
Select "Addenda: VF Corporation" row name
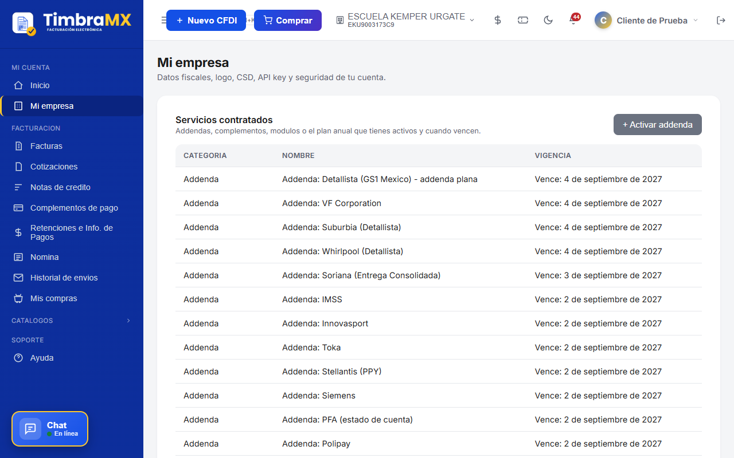(x=331, y=203)
